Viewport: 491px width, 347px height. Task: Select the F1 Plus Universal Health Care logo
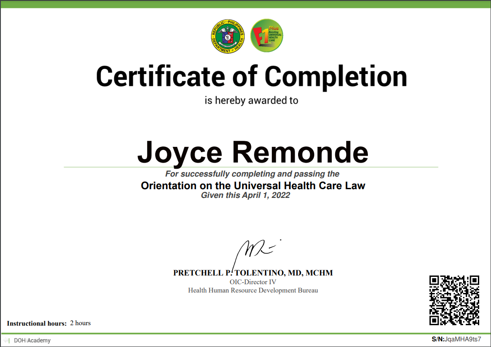click(x=267, y=36)
